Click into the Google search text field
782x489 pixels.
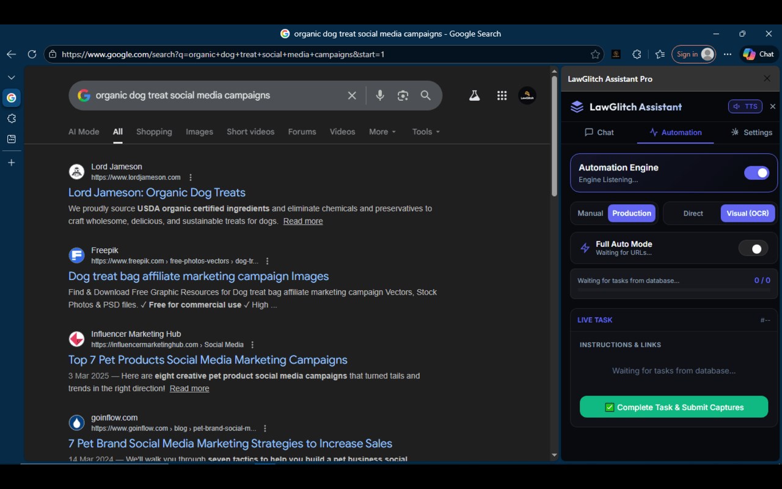tap(217, 95)
